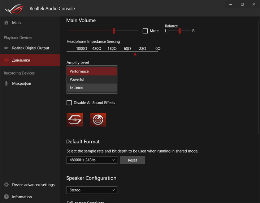Open the 48000Hz 24Bits format dropdown
Screen dimensions: 260x203
click(x=92, y=160)
